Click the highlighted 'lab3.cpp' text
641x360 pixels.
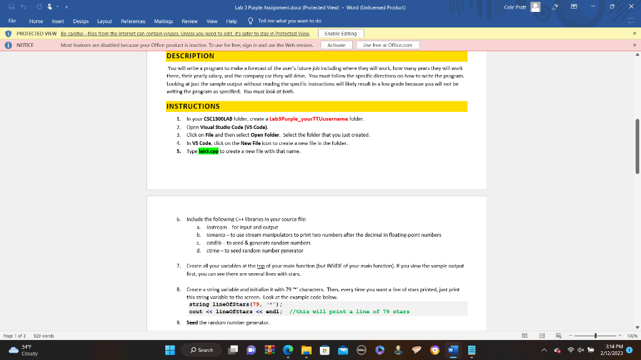(208, 151)
